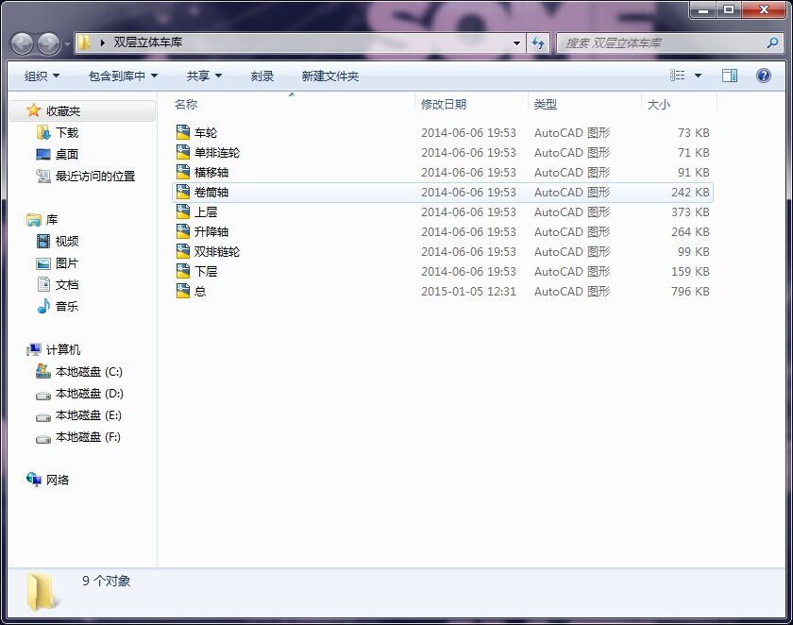Open the 图片 library
Screen dimensions: 793x625
pos(58,263)
